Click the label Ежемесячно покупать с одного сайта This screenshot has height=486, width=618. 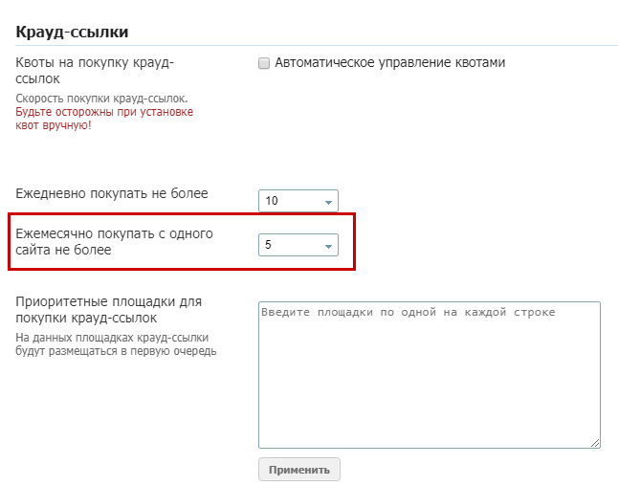click(x=114, y=242)
